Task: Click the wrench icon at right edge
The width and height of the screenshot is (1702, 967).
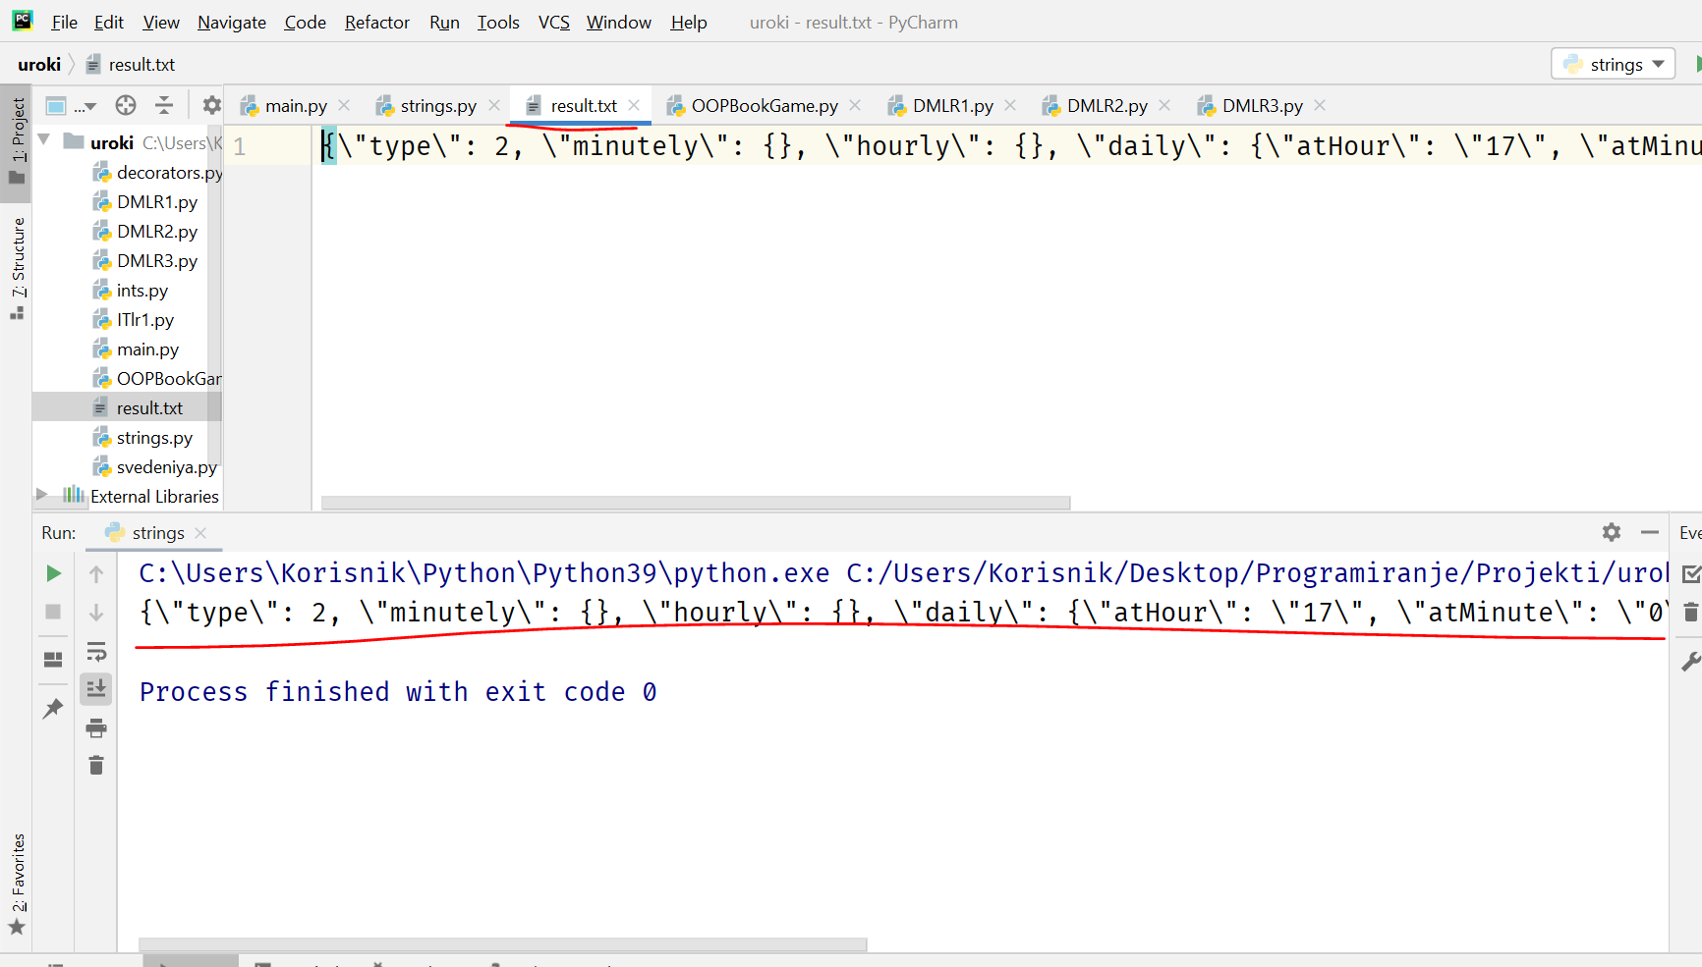Action: click(1690, 663)
